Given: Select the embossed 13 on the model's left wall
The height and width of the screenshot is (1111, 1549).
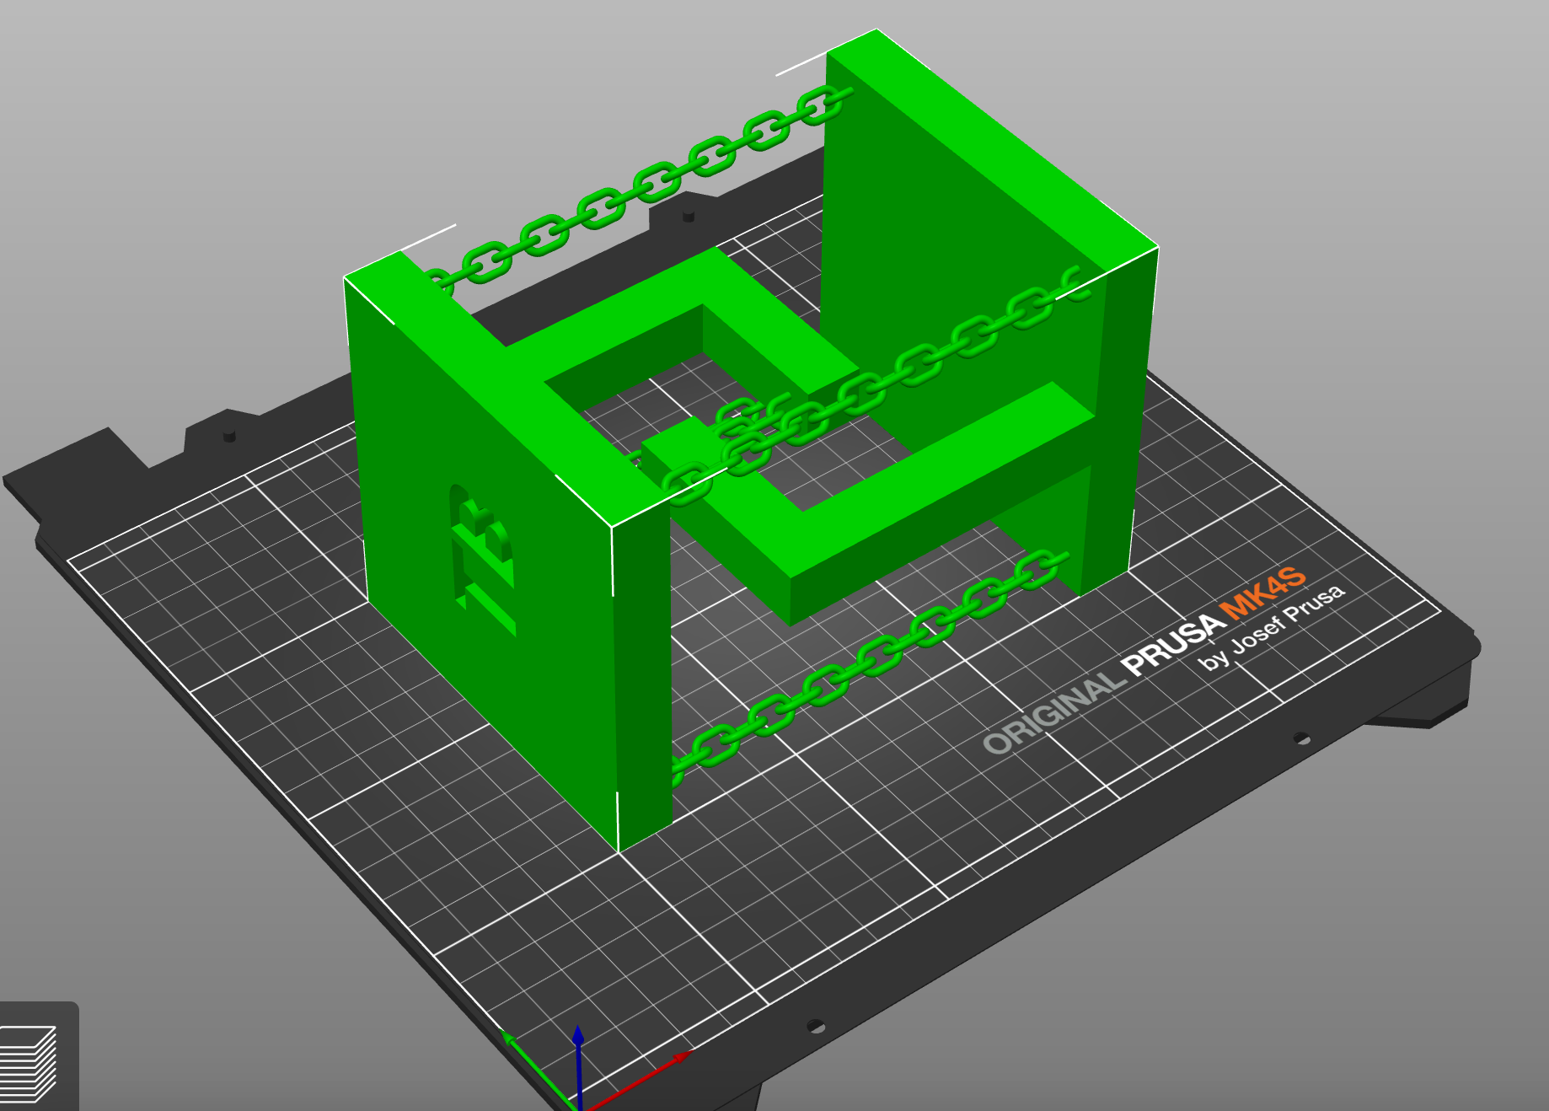Looking at the screenshot, I should point(483,559).
